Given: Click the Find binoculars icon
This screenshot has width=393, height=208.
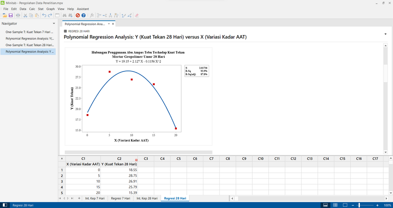Looking at the screenshot, I should point(64,15).
